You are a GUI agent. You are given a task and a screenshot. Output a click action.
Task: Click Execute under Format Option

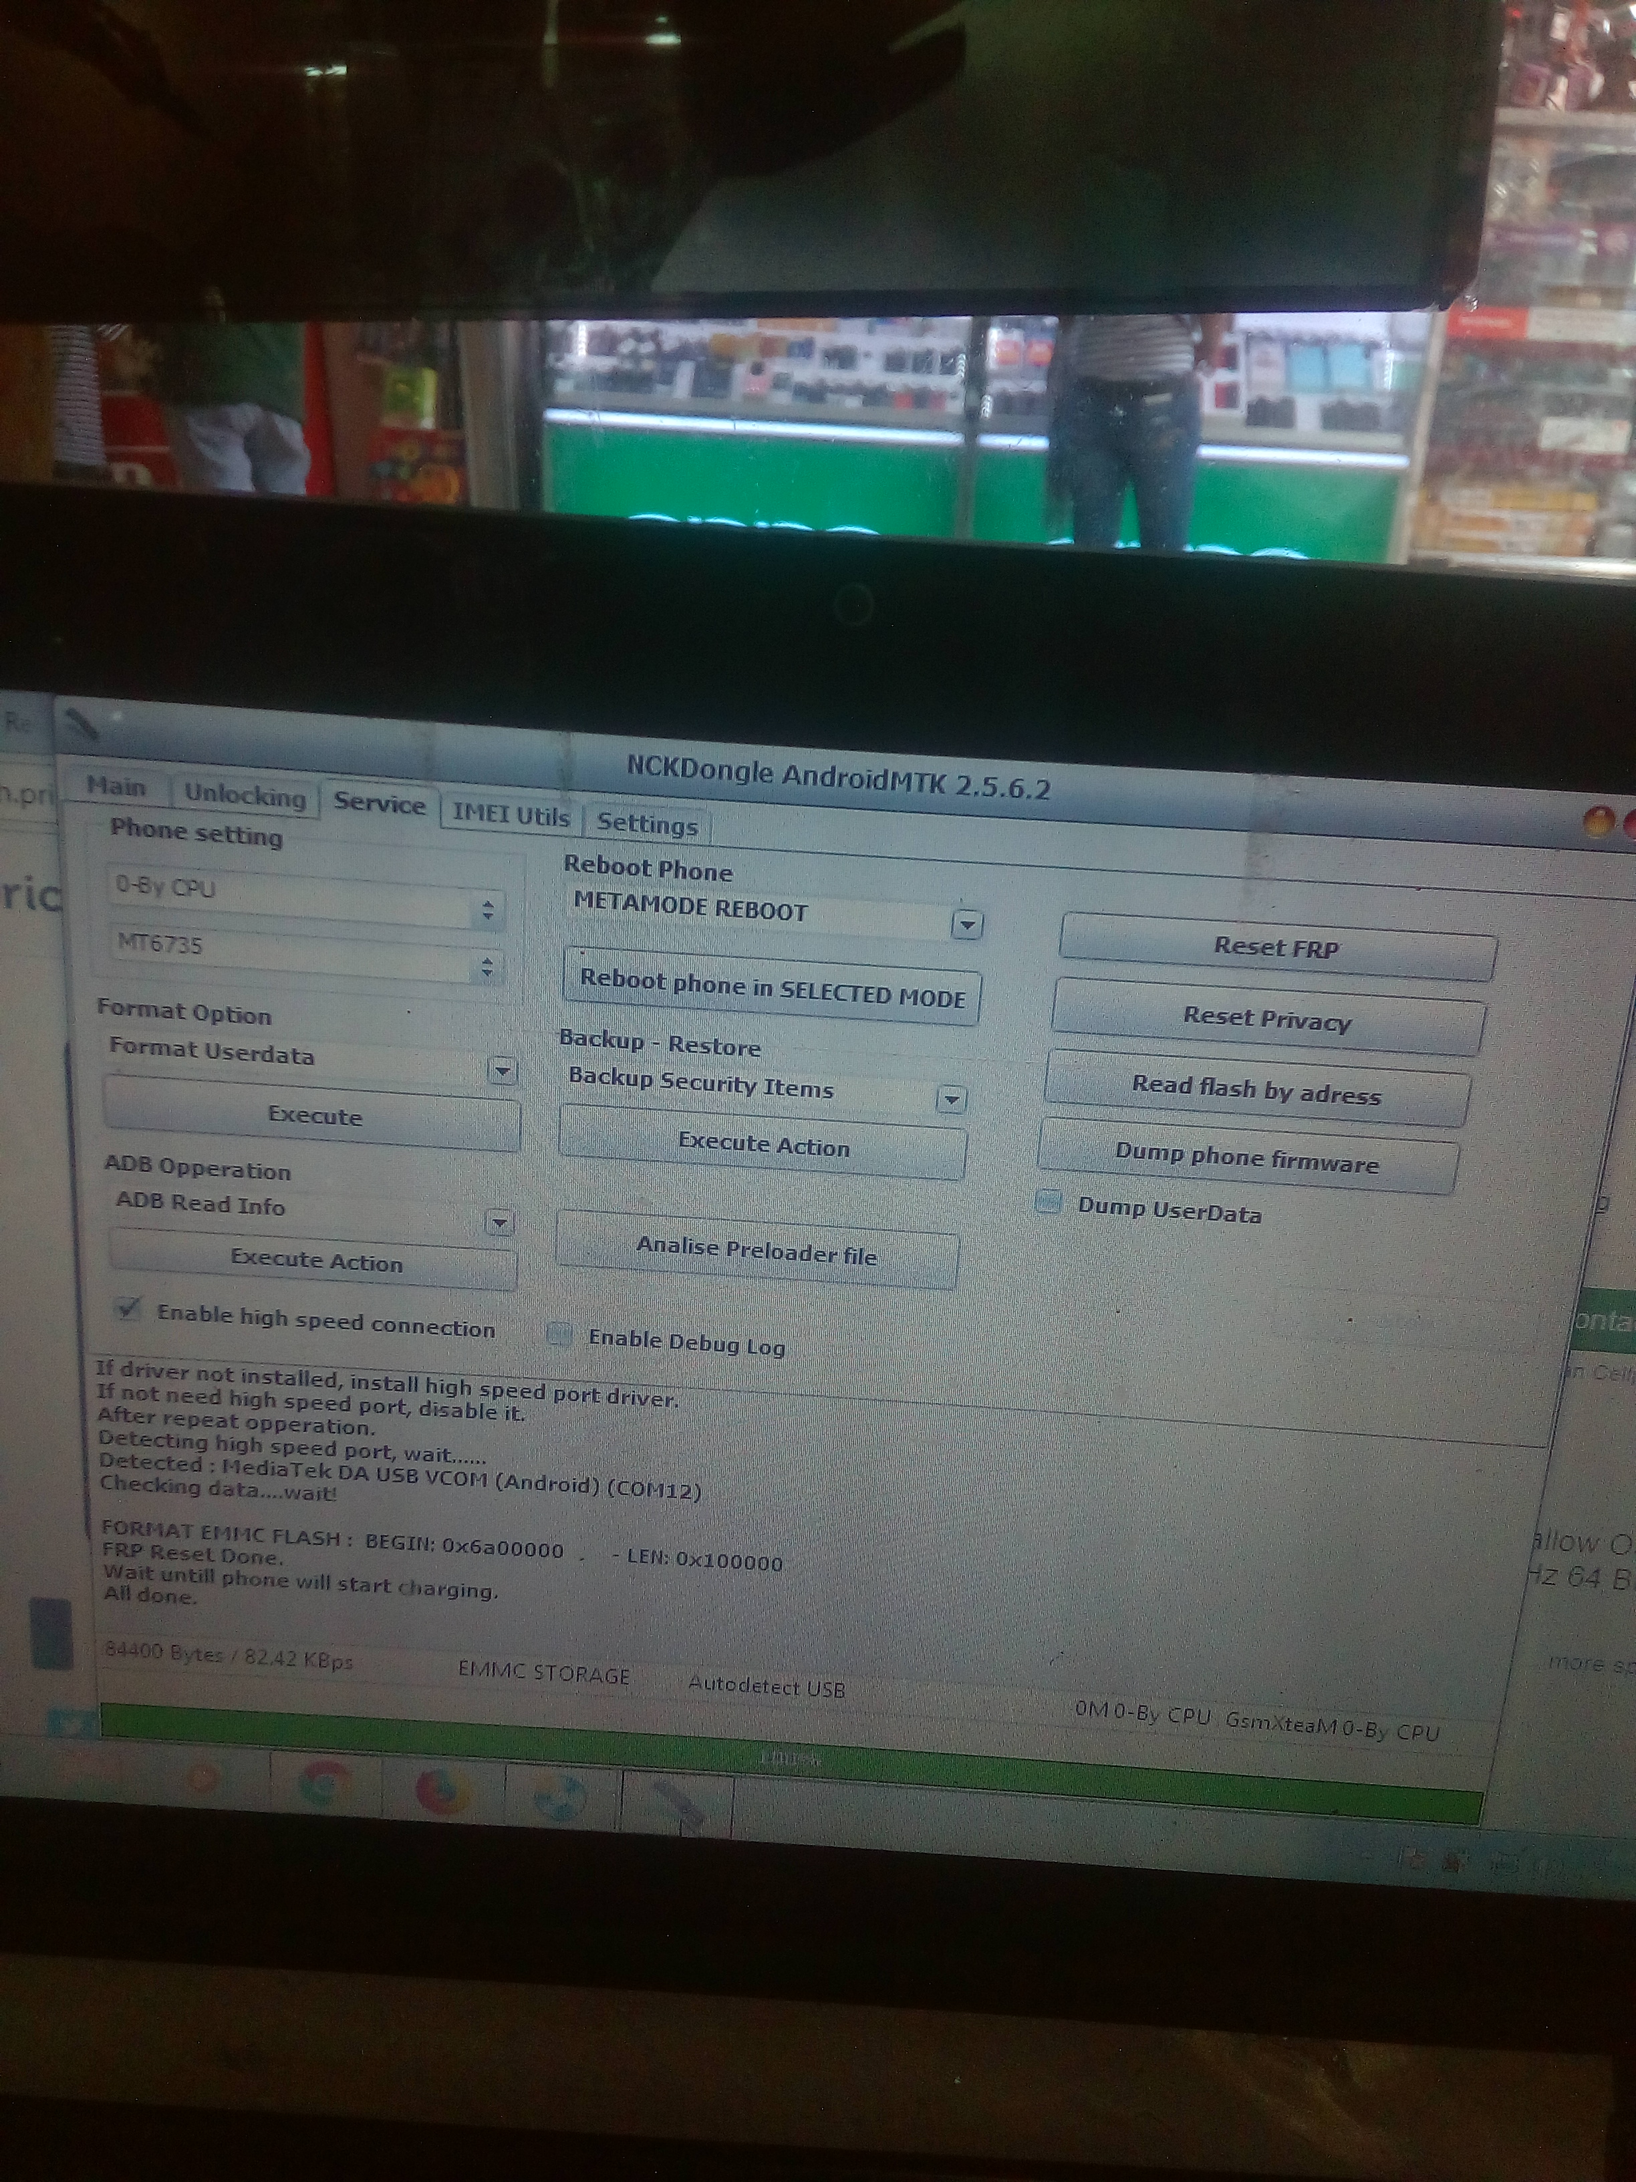[x=313, y=1116]
